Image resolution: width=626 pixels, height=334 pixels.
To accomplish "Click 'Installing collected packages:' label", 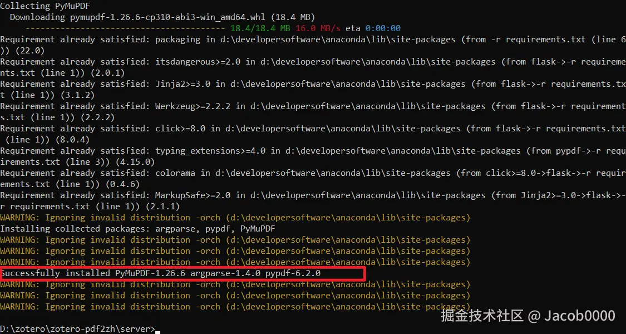I will [75, 229].
